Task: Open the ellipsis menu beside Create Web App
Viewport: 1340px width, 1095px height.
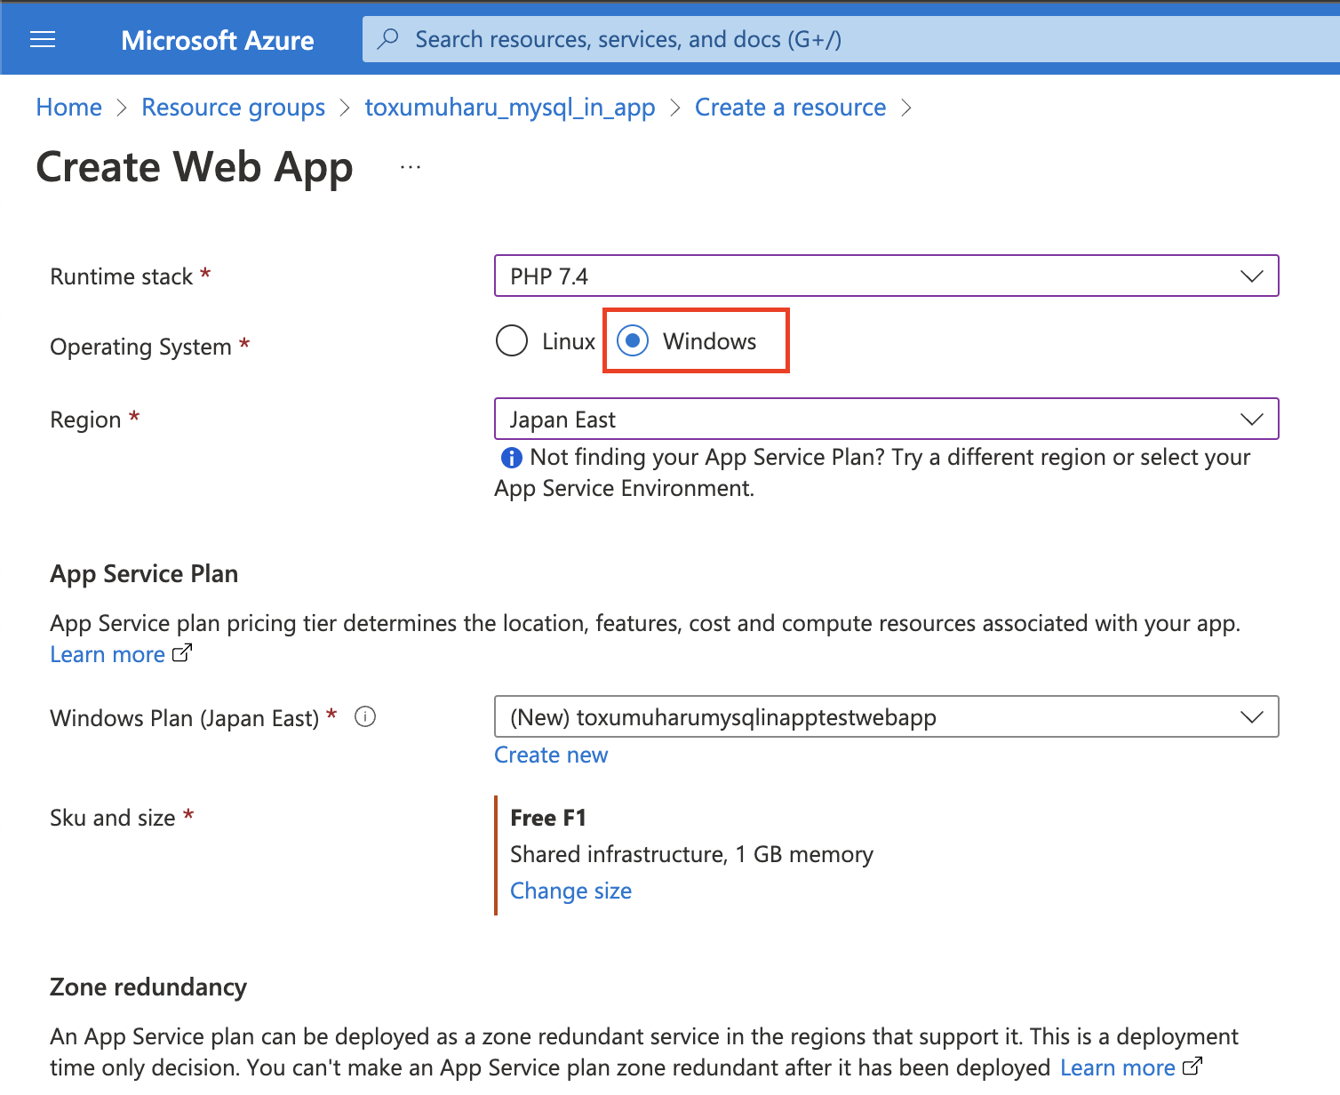Action: [x=410, y=165]
